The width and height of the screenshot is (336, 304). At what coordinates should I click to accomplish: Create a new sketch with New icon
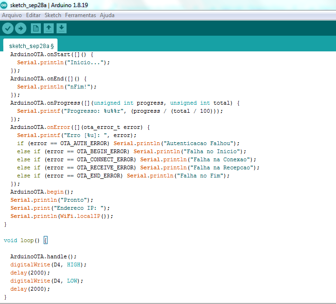point(36,29)
